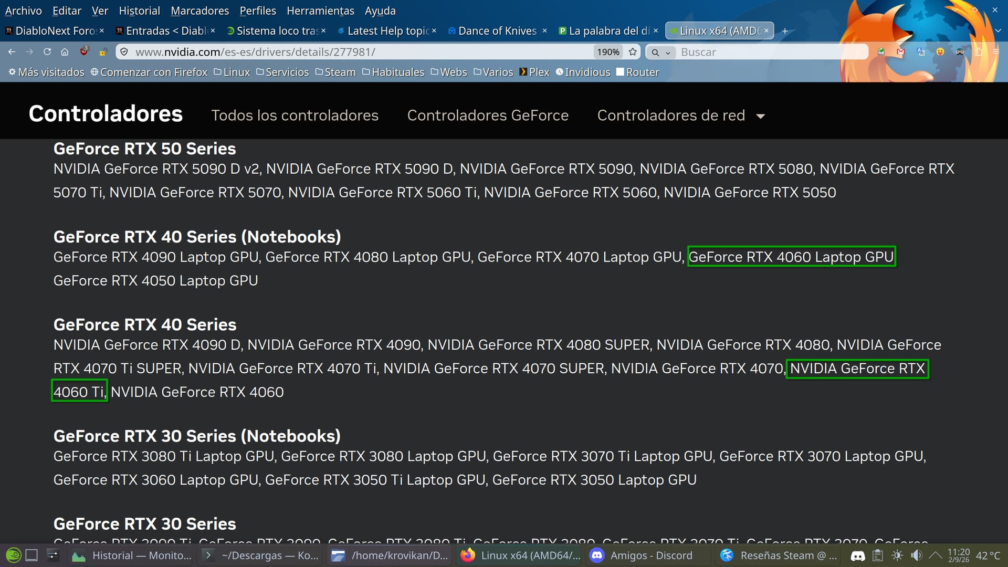This screenshot has height=567, width=1008.
Task: Reset the 190% zoom level indicator
Action: 608,52
